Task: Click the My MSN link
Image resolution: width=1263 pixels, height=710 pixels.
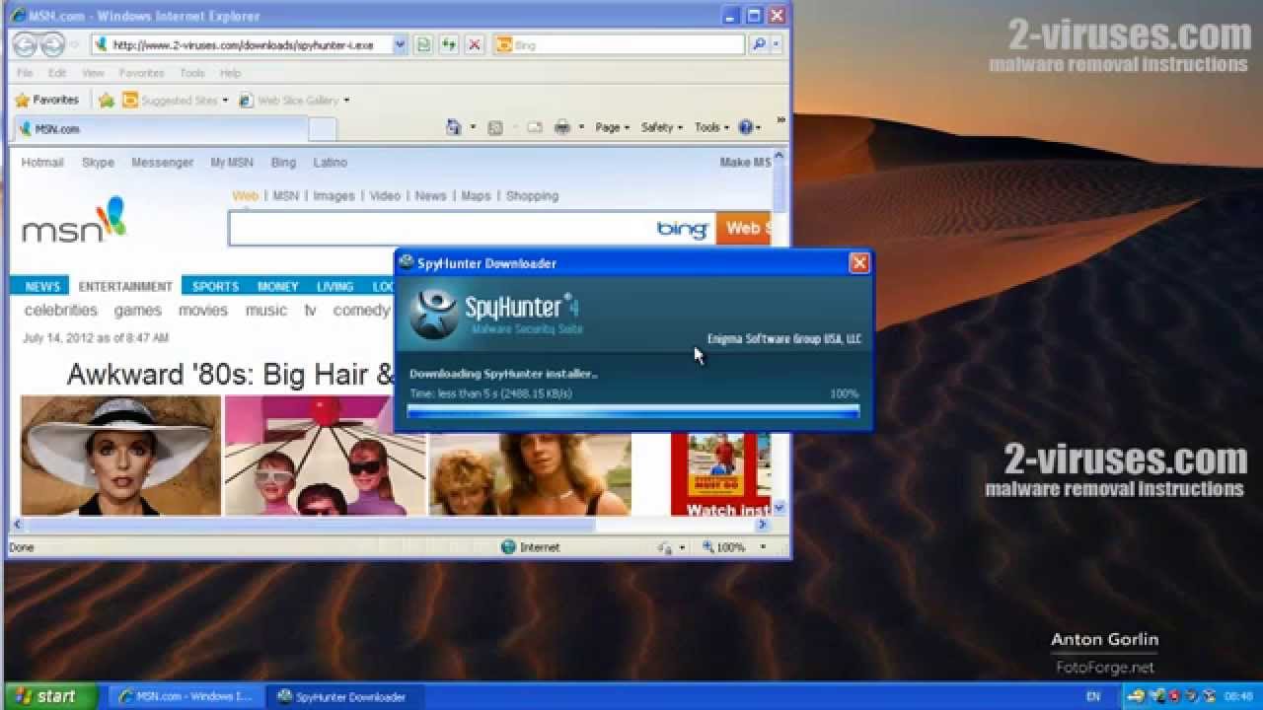Action: 231,163
